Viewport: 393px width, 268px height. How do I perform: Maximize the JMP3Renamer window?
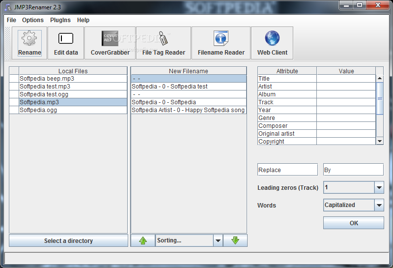360,5
